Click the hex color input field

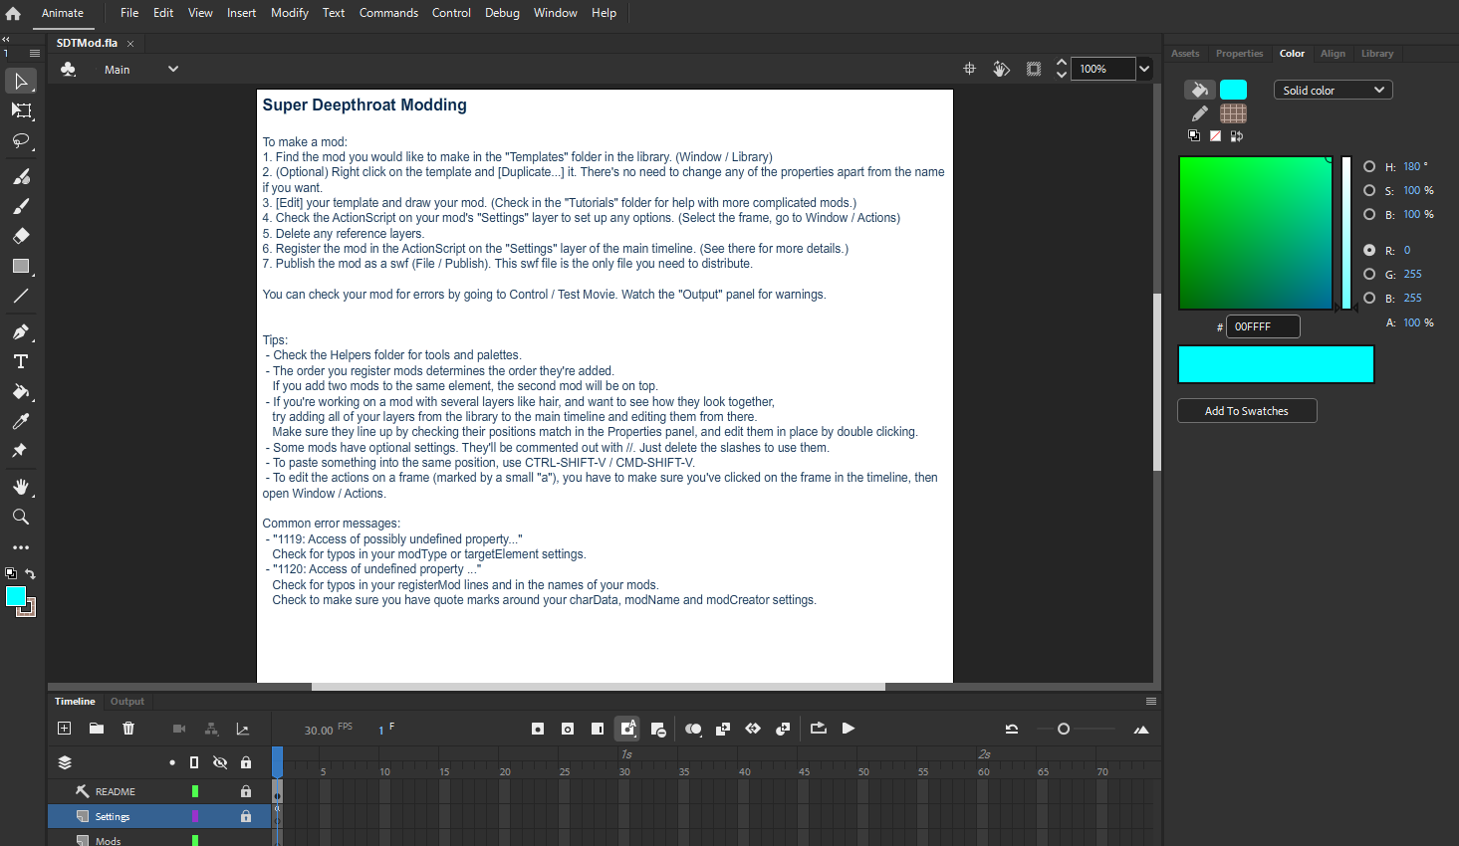pyautogui.click(x=1262, y=326)
